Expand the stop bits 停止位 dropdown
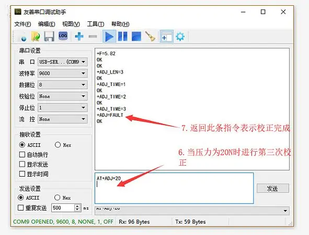309x235 pixels. [63, 107]
